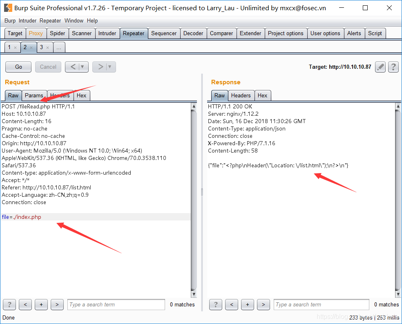Screen dimensions: 402x324
Task: Switch to the Comparer tab
Action: tap(221, 34)
